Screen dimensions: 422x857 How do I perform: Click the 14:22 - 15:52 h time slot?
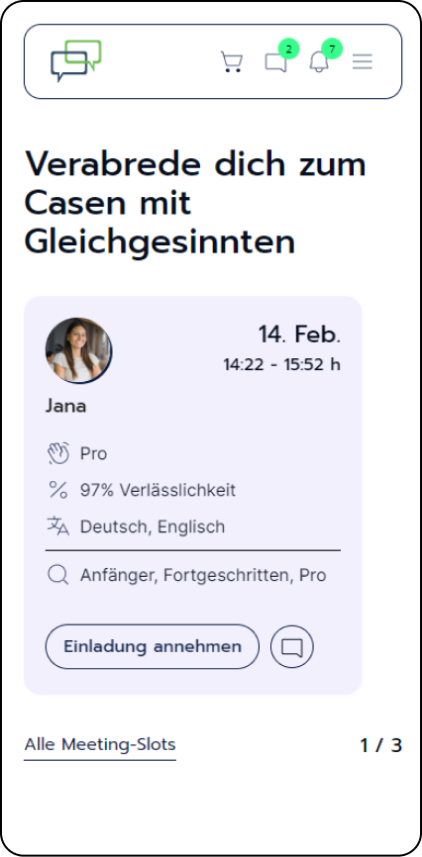tap(282, 364)
